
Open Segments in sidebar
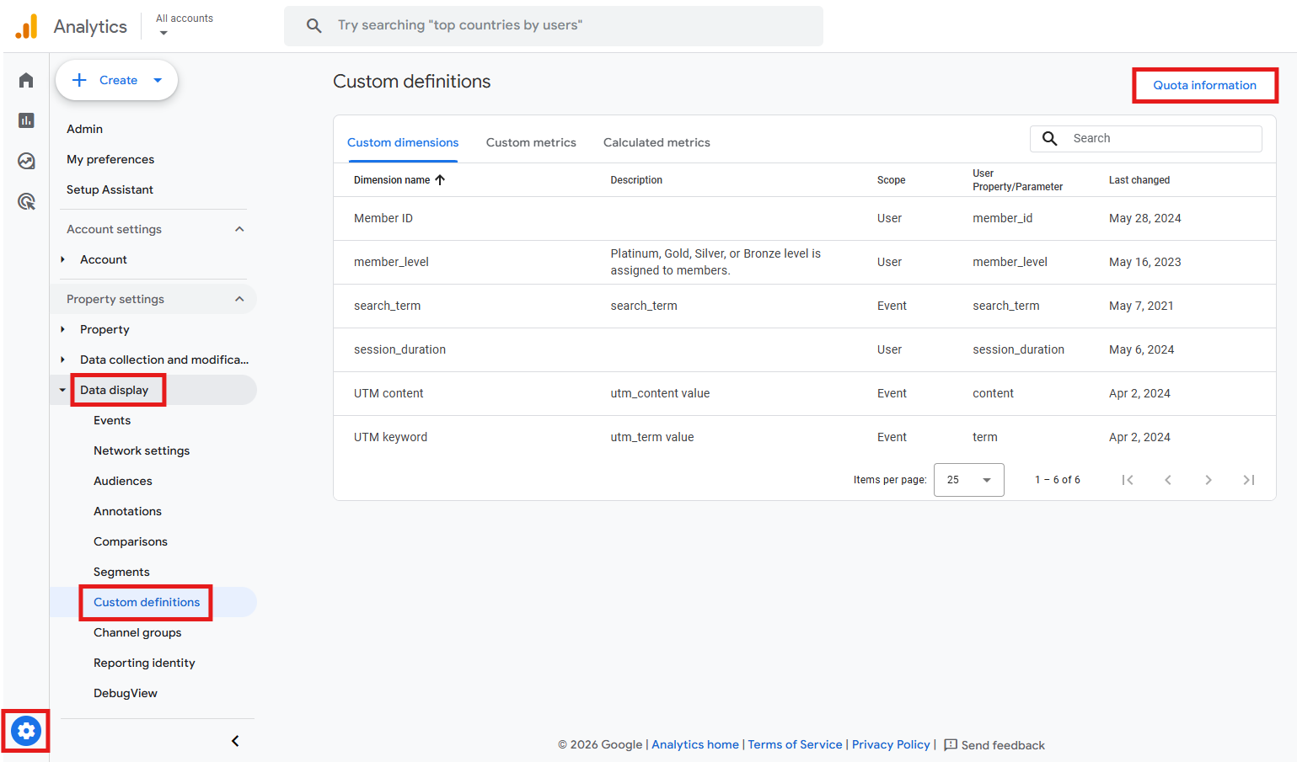pos(121,572)
